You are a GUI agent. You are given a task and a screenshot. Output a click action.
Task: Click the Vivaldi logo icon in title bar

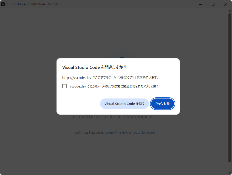3,4
